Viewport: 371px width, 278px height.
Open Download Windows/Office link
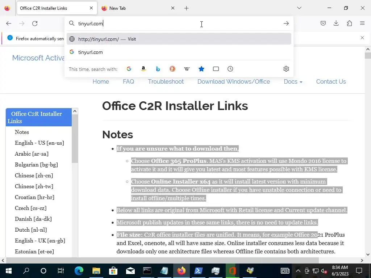[234, 81]
